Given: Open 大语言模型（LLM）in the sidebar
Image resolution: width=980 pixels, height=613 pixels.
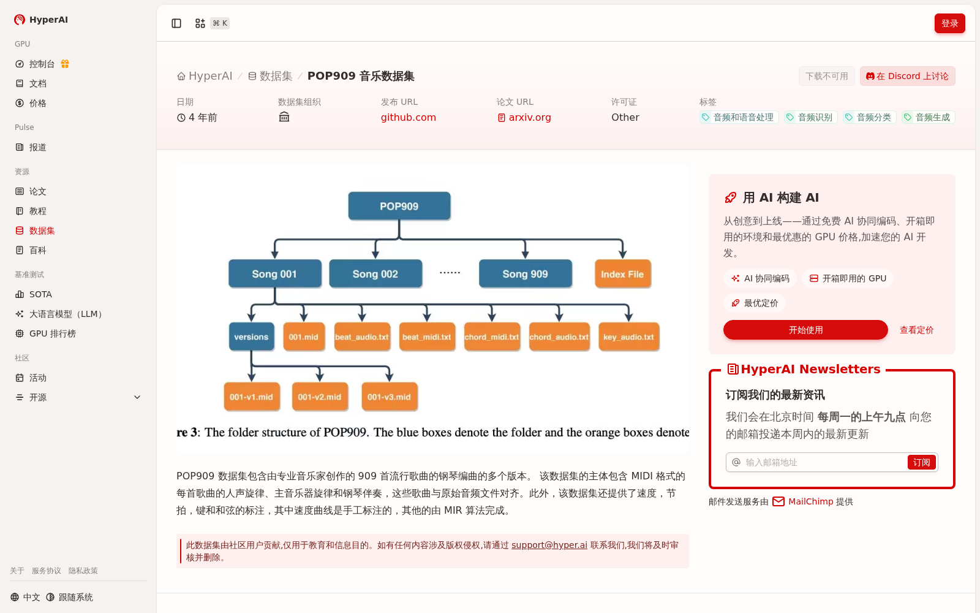Looking at the screenshot, I should point(78,314).
